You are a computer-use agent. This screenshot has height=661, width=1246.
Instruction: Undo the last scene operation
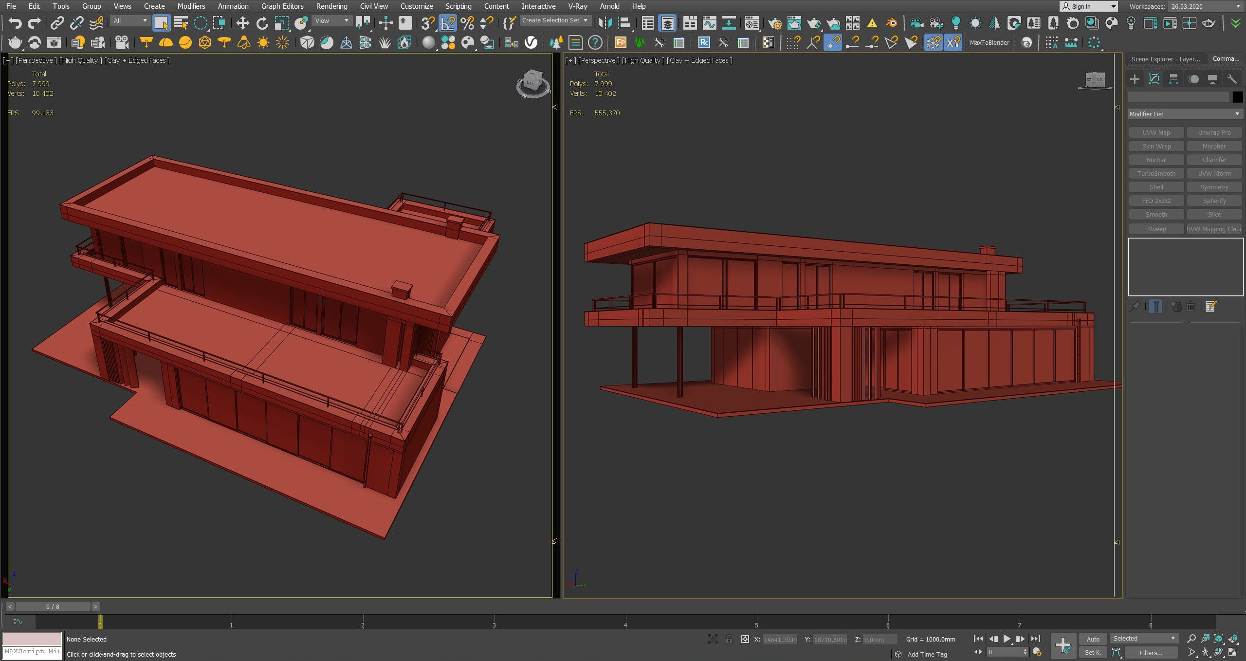pos(15,23)
